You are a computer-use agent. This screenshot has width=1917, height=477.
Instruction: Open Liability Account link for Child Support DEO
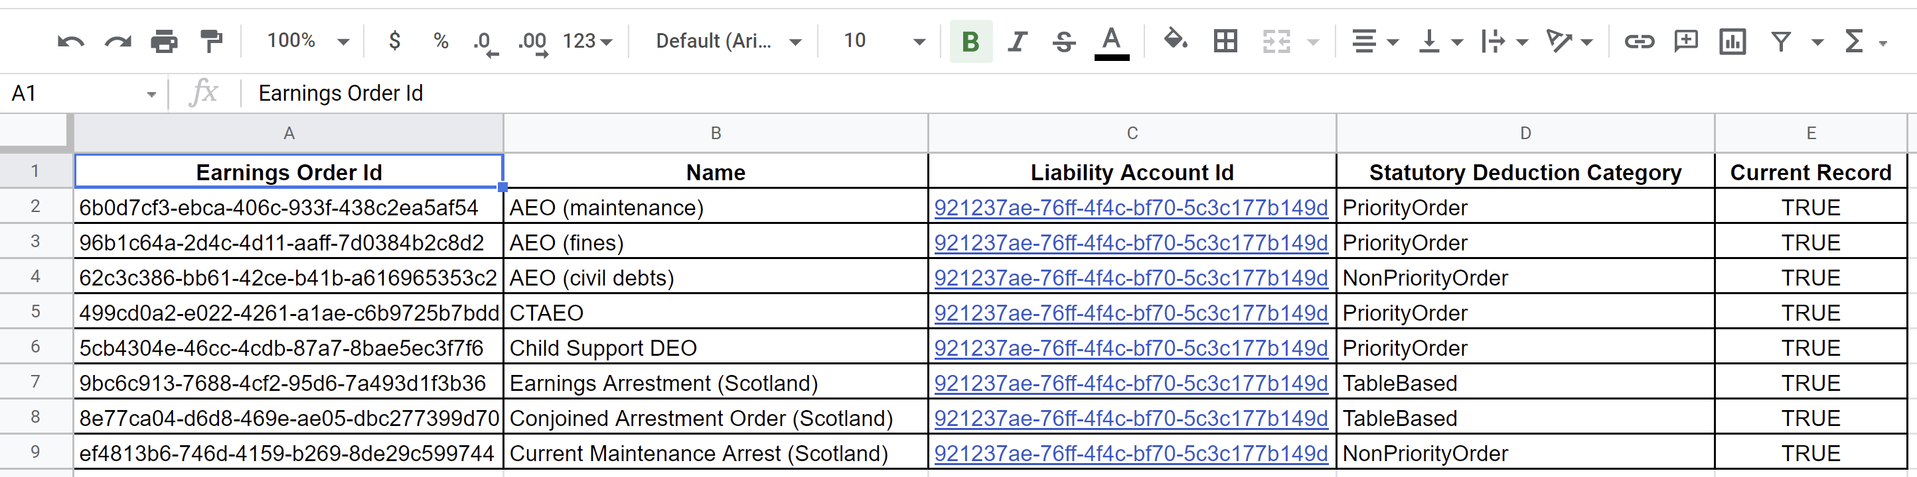[x=1130, y=348]
